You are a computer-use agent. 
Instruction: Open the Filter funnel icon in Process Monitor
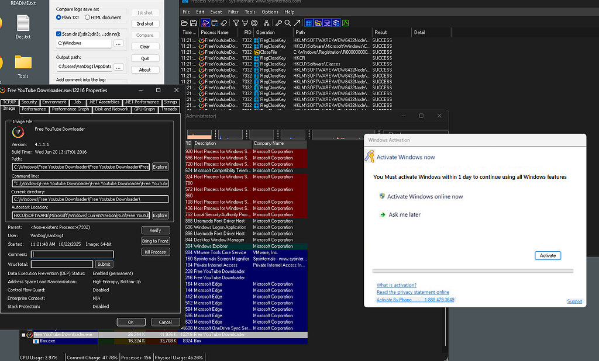[x=236, y=23]
